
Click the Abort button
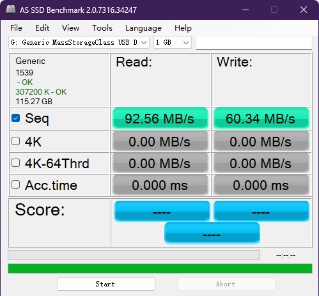coord(226,284)
